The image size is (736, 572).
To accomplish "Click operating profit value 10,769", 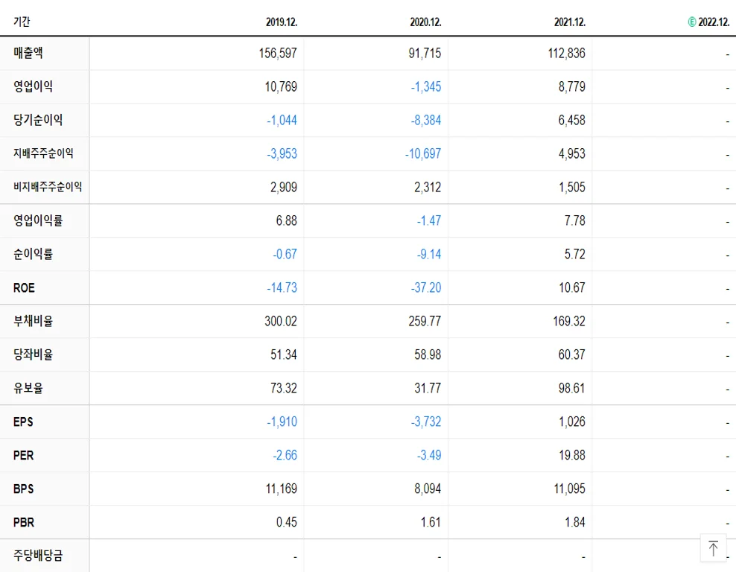I will (281, 87).
